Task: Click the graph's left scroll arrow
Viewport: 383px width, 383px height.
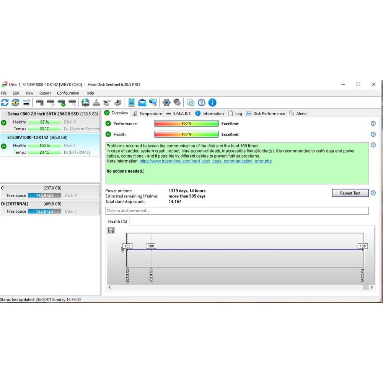Action: click(110, 287)
